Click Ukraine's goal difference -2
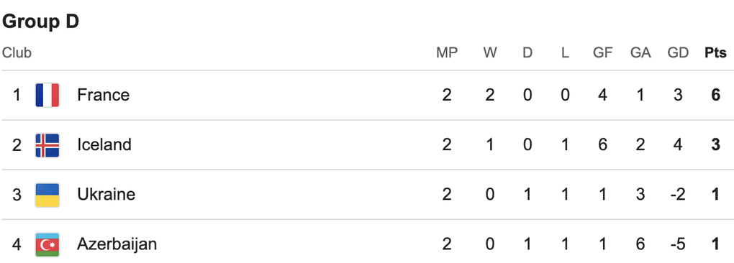This screenshot has height=263, width=734. [679, 194]
